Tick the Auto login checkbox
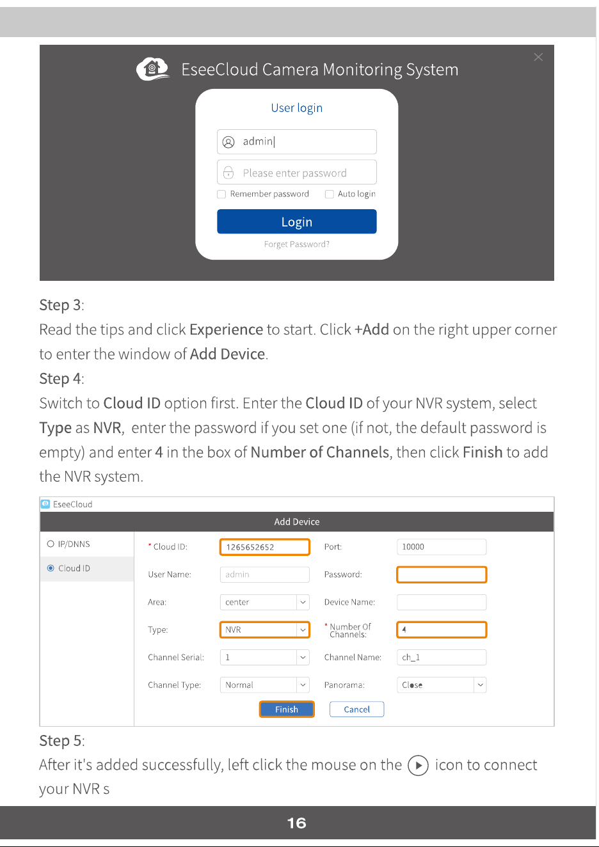Screen dimensions: 599x847 click(x=330, y=194)
